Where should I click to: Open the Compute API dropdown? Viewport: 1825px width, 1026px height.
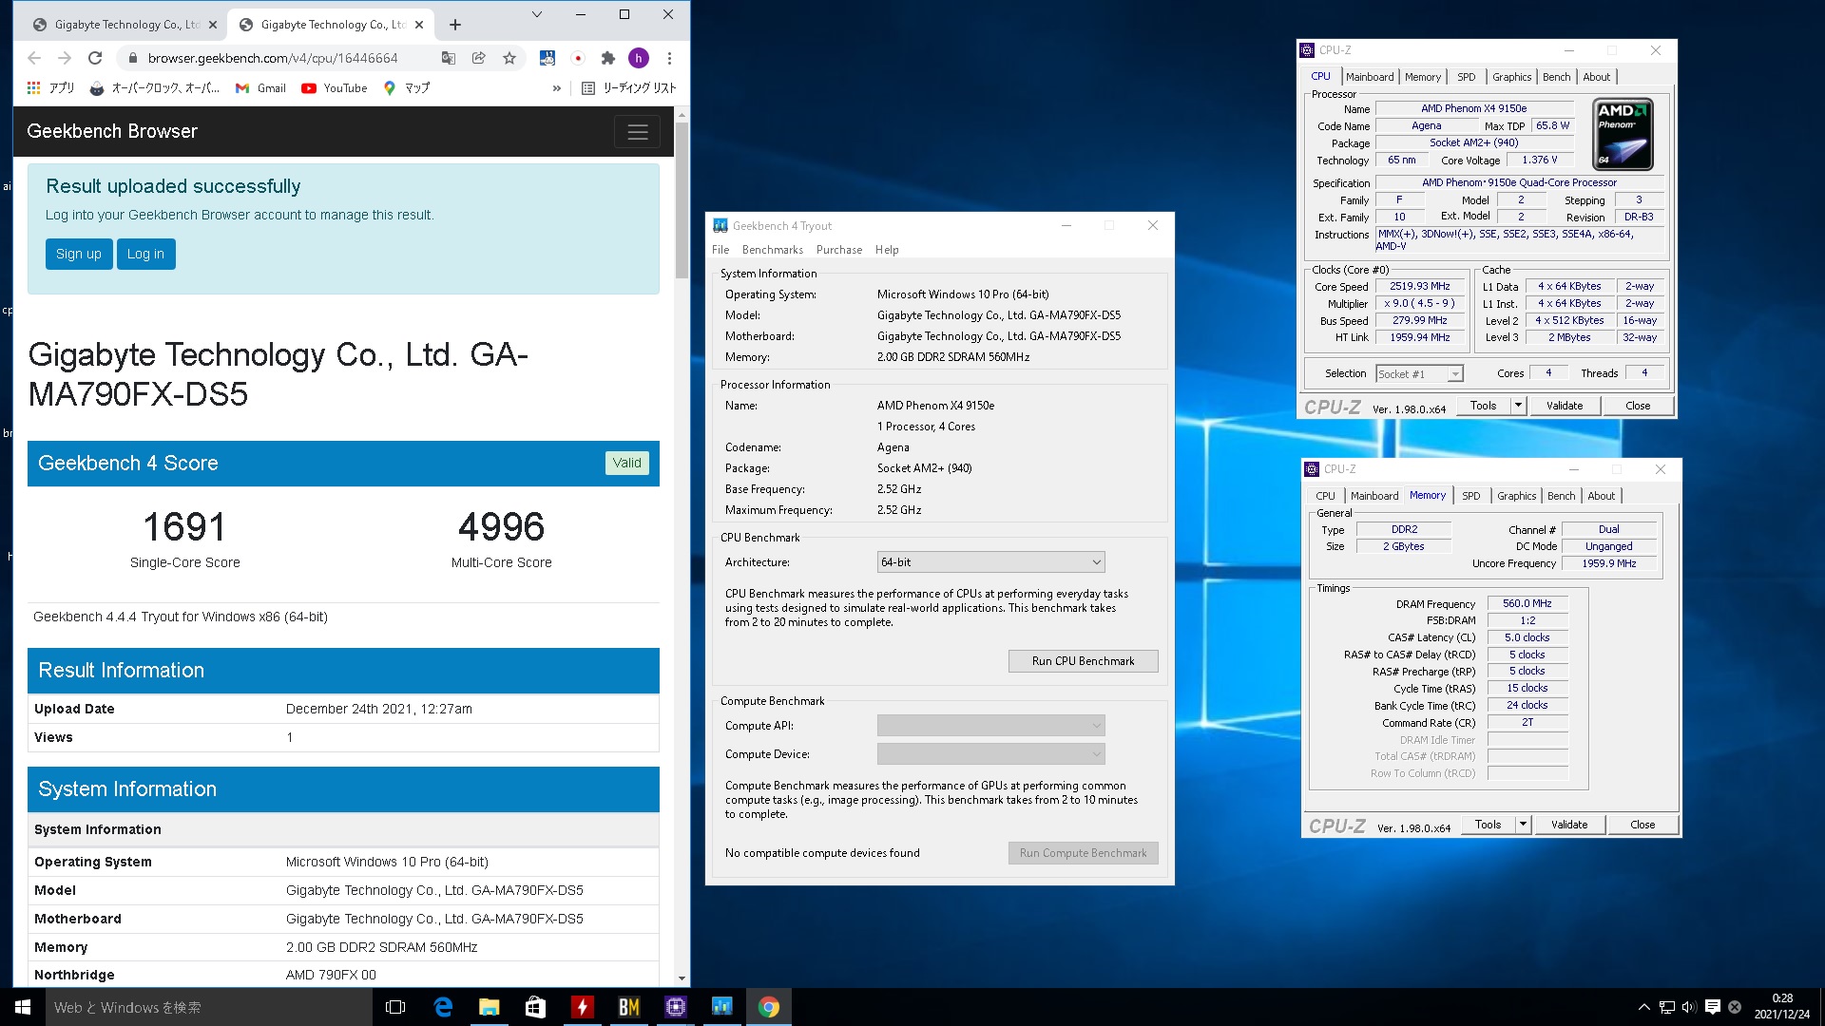click(x=990, y=726)
